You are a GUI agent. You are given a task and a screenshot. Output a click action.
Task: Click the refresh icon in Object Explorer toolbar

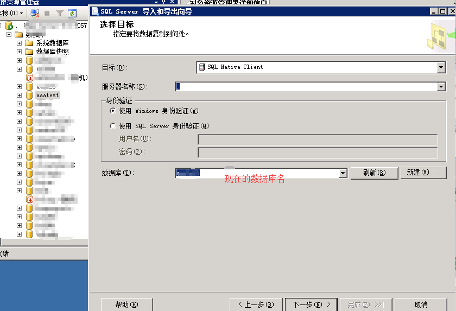point(72,14)
